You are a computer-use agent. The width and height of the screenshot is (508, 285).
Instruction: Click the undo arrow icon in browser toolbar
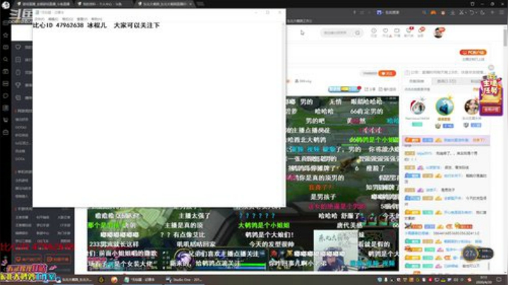pos(472,12)
